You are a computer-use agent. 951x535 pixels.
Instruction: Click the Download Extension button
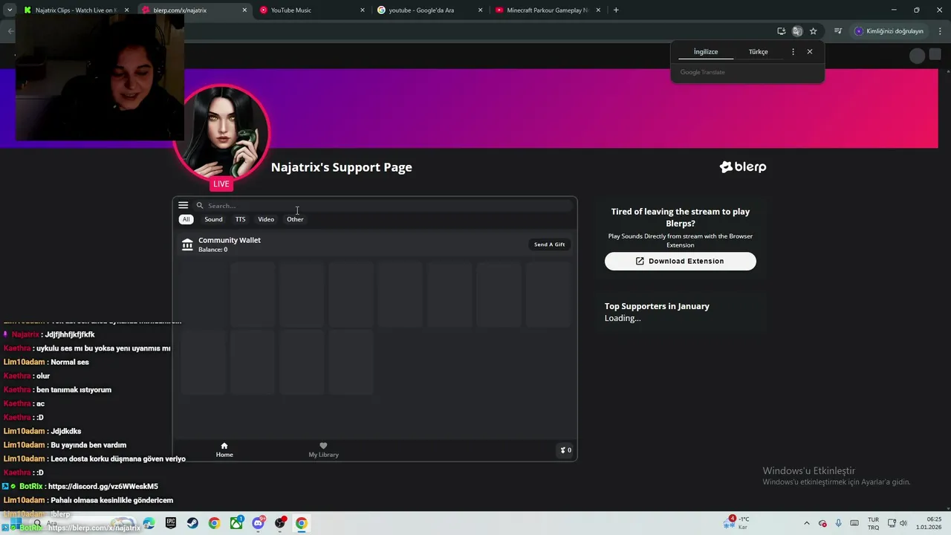680,261
